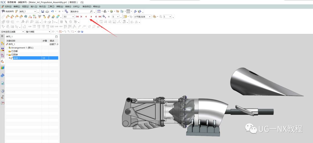The height and width of the screenshot is (143, 313).
Task: Open the History clock sidebar tab
Action: [x=3, y=91]
